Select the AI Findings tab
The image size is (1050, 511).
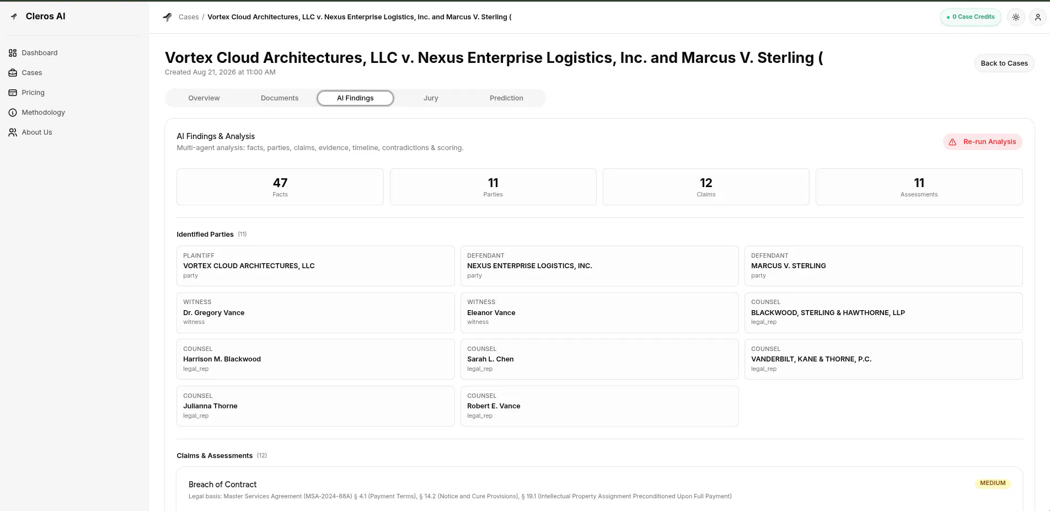point(355,98)
